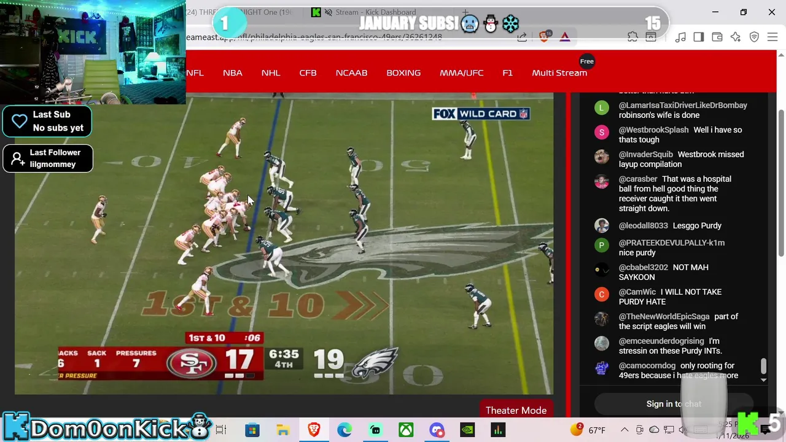Image resolution: width=786 pixels, height=442 pixels.
Task: Click the green P avatar of PRATEEKDEVULPALLY
Action: pyautogui.click(x=602, y=245)
